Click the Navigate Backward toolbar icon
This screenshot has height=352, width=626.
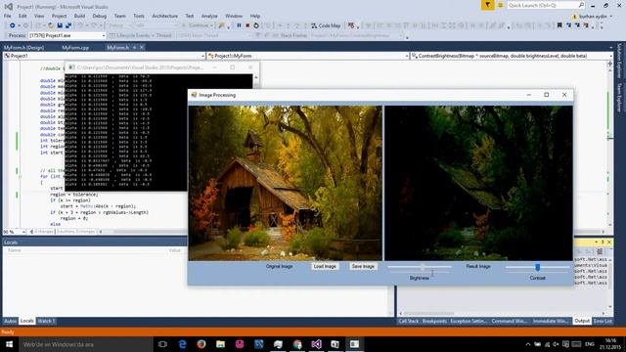13,25
